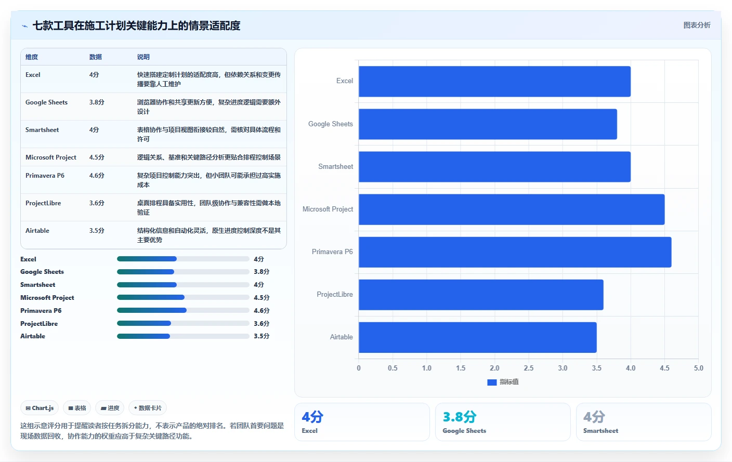Click the Smartsheet progress bar

(x=183, y=285)
